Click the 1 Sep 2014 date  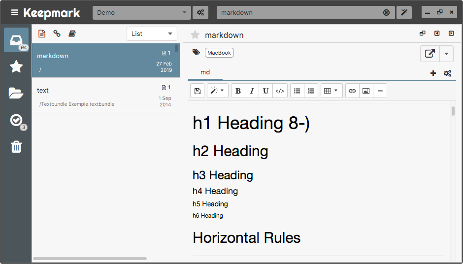pyautogui.click(x=165, y=101)
